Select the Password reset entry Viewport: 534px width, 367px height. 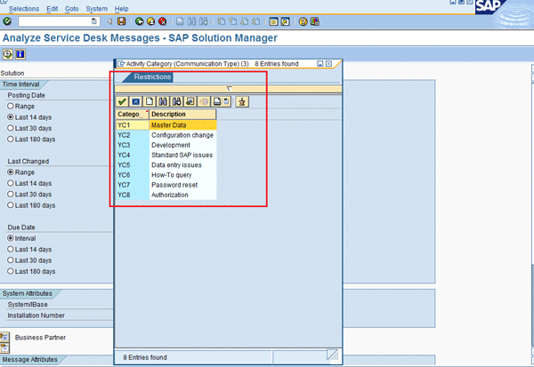coord(169,185)
